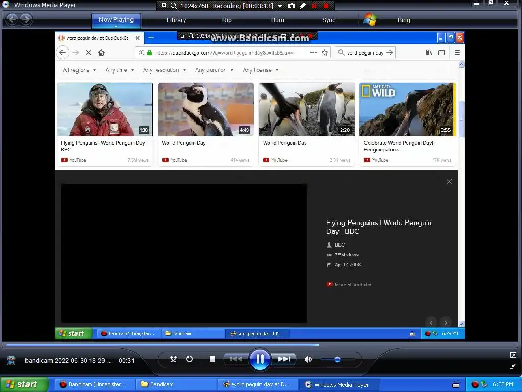Click the 6:33 PM system clock
522x392 pixels.
coord(503,385)
